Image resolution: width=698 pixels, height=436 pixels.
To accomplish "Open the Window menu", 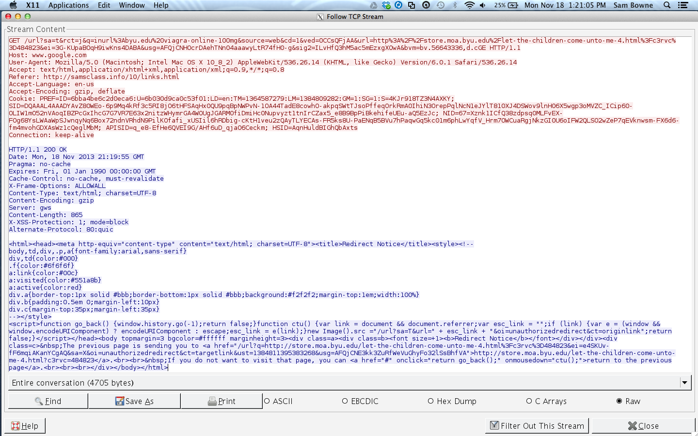I will point(132,5).
